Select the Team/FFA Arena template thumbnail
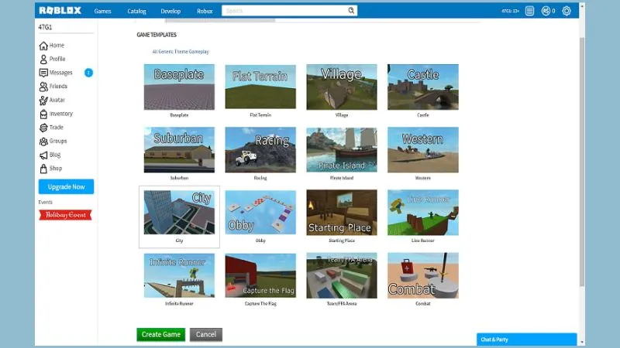 [342, 275]
